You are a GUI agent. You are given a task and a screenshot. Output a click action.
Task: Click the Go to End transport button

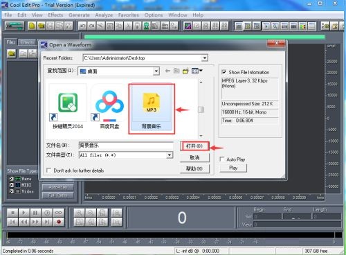coord(47,222)
